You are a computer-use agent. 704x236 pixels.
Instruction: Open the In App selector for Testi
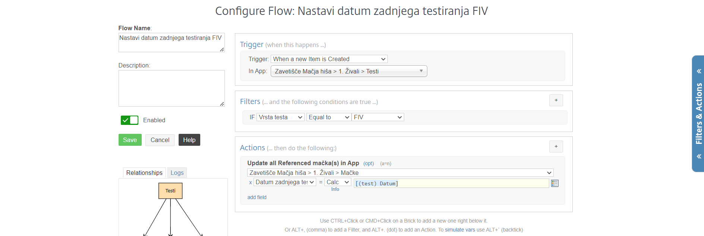(x=349, y=71)
